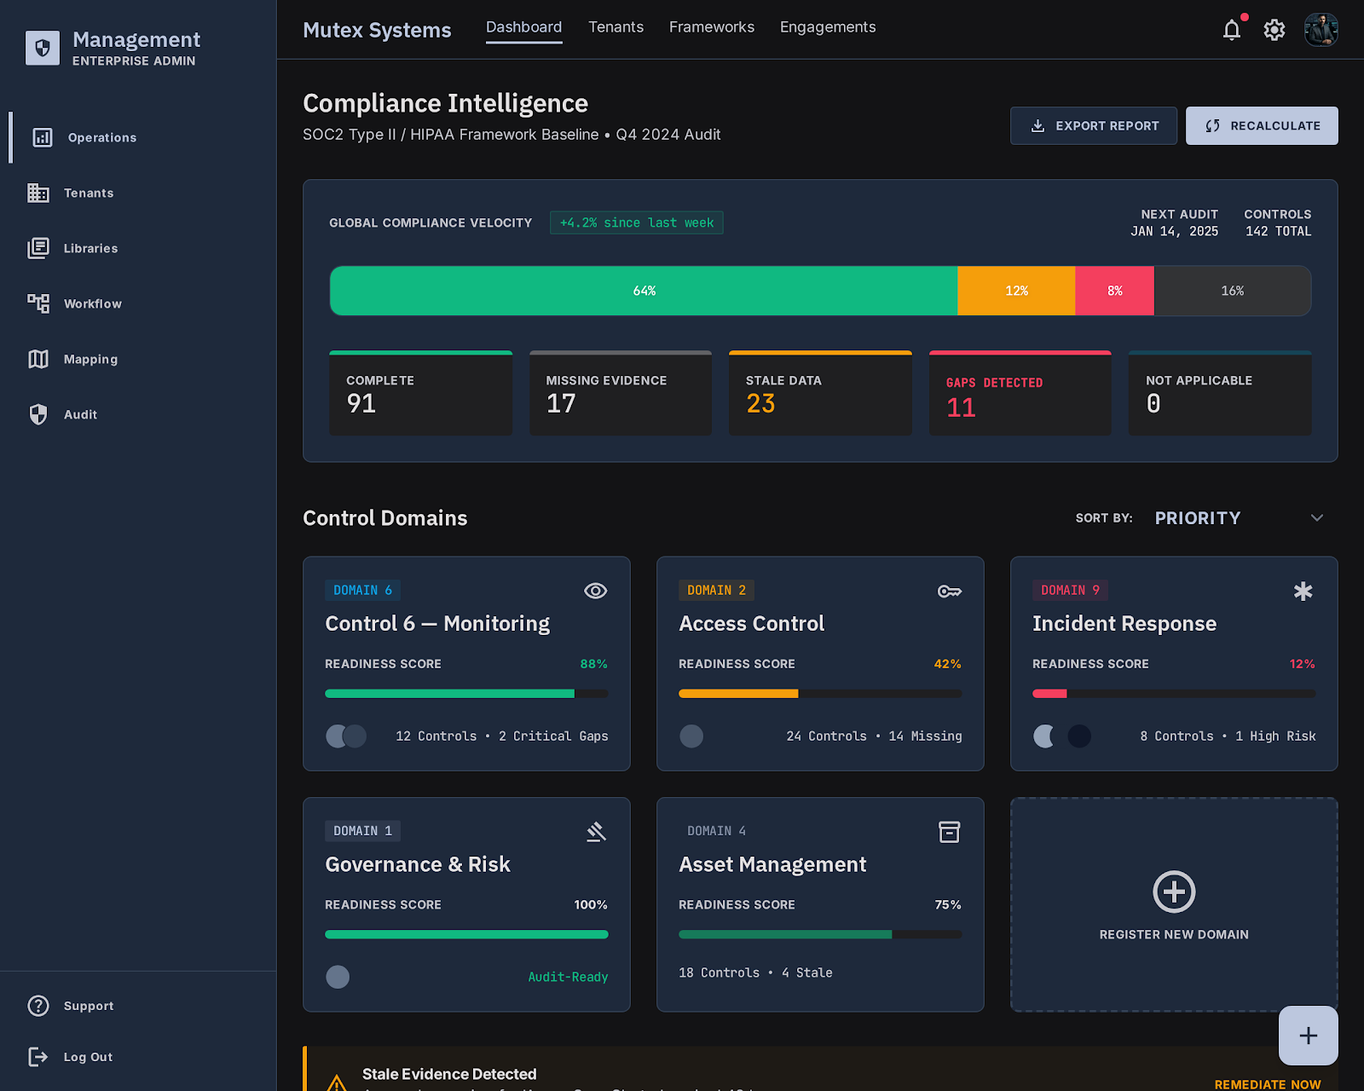Select Workflow in the sidebar menu
1364x1091 pixels.
click(138, 303)
